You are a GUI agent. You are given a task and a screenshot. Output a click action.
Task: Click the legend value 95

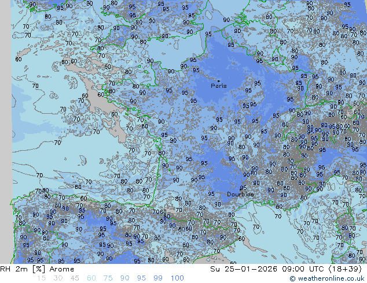click(141, 278)
